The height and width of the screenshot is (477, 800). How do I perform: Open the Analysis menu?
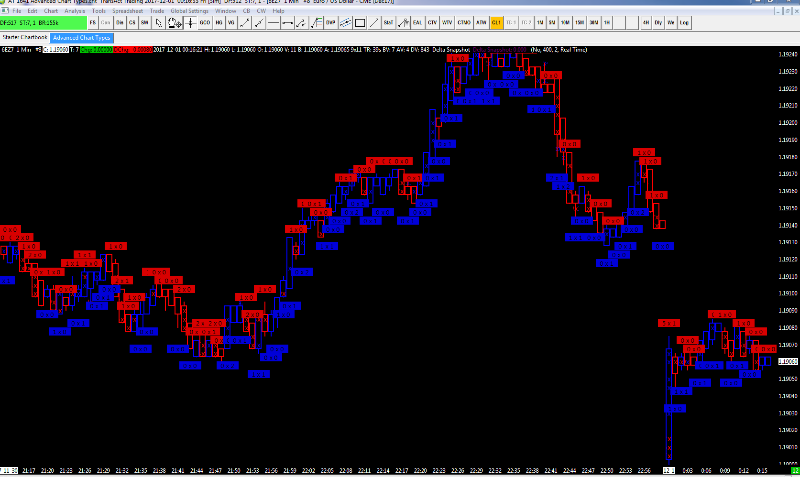coord(75,11)
